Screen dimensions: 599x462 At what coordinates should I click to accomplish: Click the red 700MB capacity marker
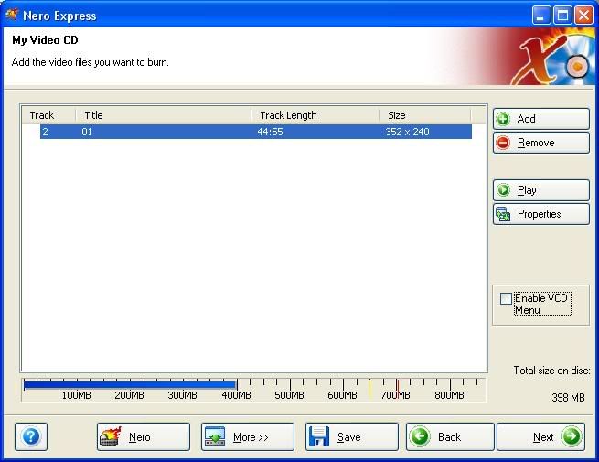(397, 389)
